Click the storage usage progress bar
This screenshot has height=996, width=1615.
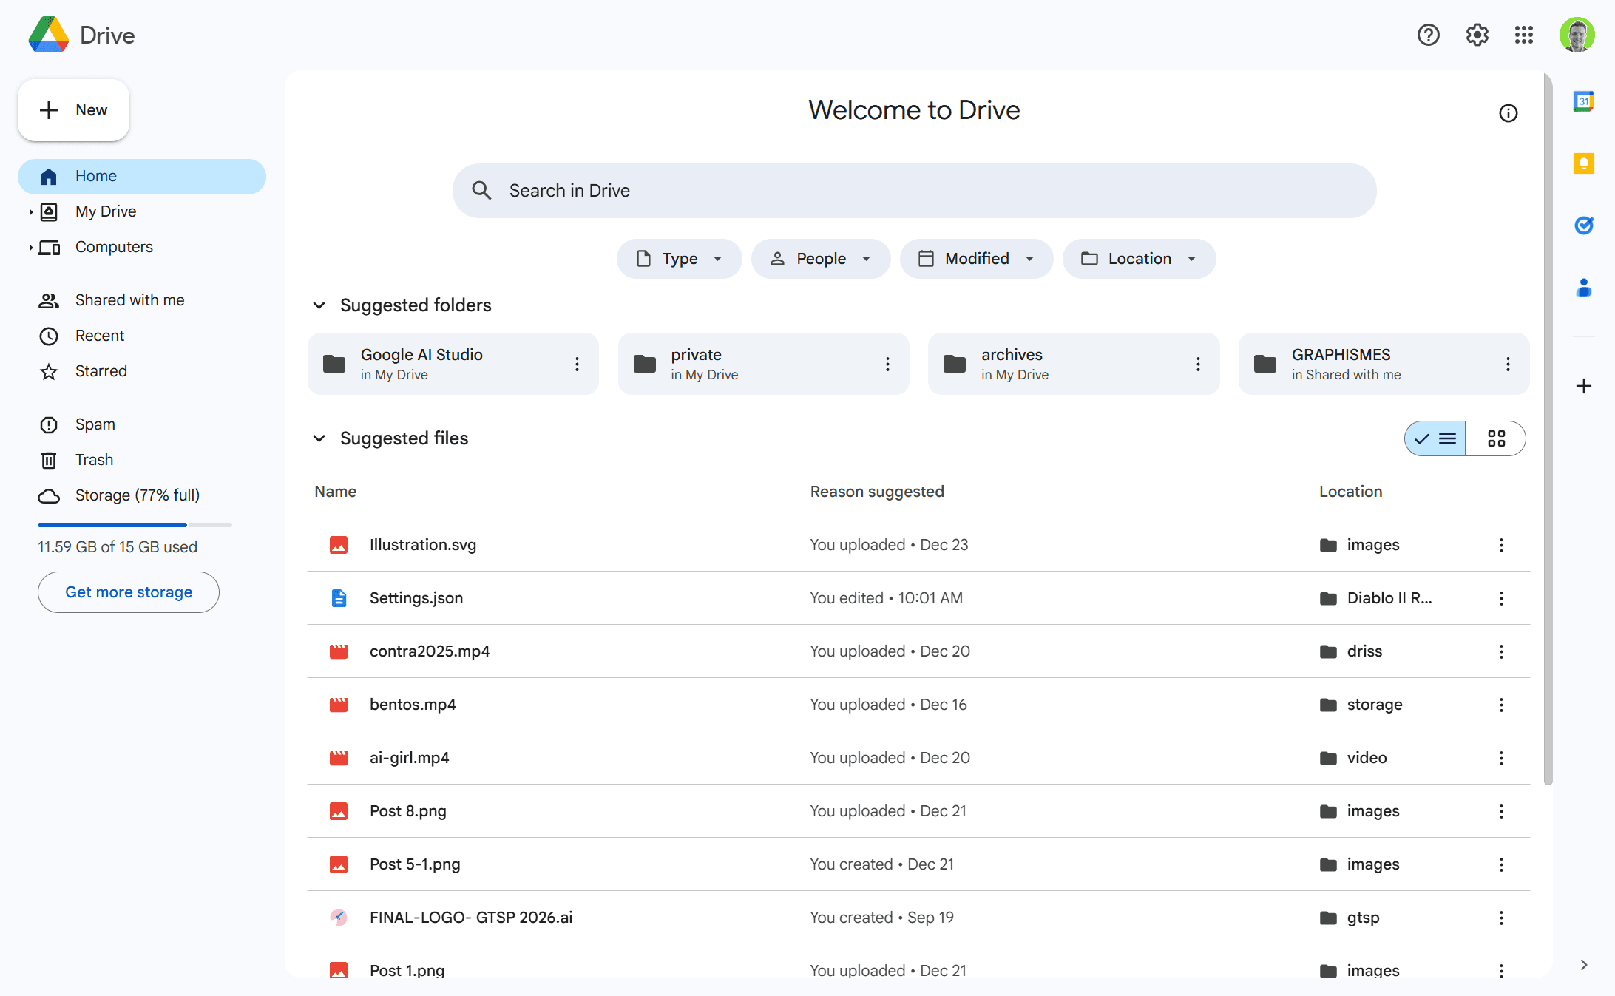click(135, 525)
